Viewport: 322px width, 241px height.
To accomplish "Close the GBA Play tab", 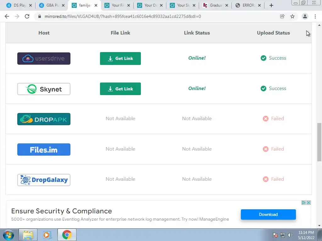I will [63, 5].
